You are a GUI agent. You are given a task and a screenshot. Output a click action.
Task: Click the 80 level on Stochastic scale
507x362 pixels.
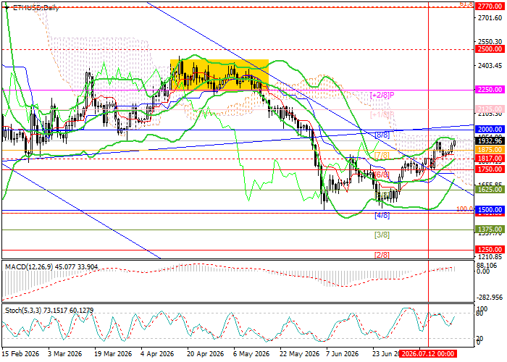point(479,313)
